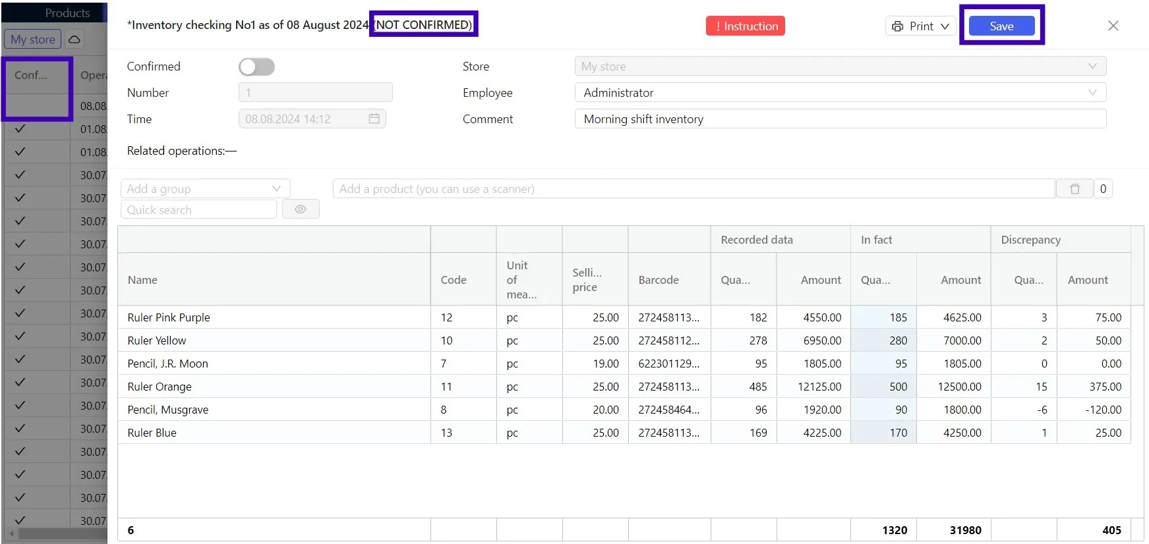Click the Discrepancy group header

pos(1061,240)
